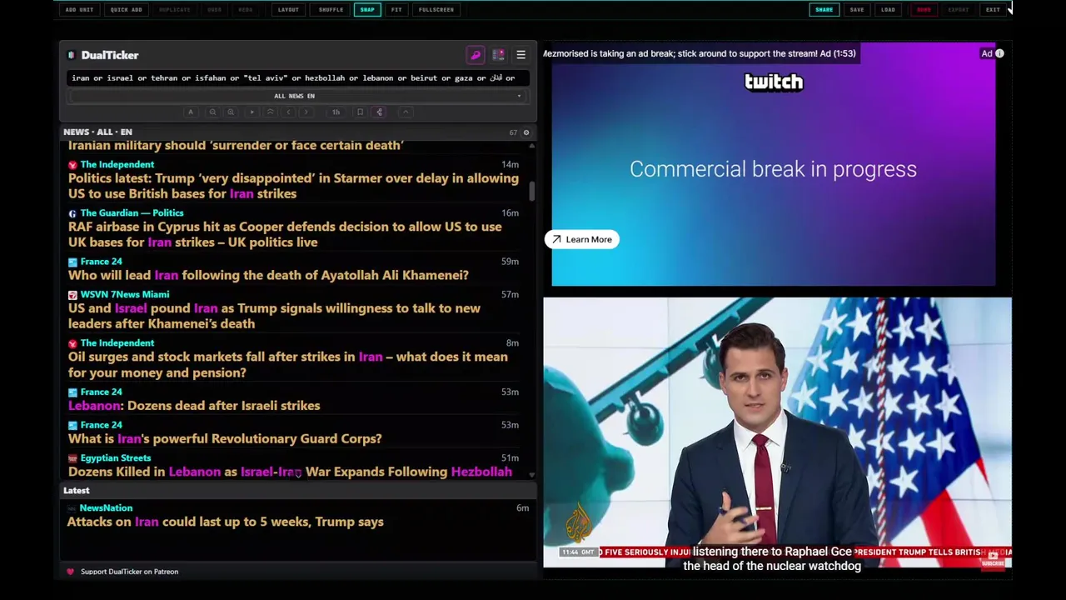Click the double-chevron scroll-to-top icon
Image resolution: width=1066 pixels, height=600 pixels.
pyautogui.click(x=270, y=112)
